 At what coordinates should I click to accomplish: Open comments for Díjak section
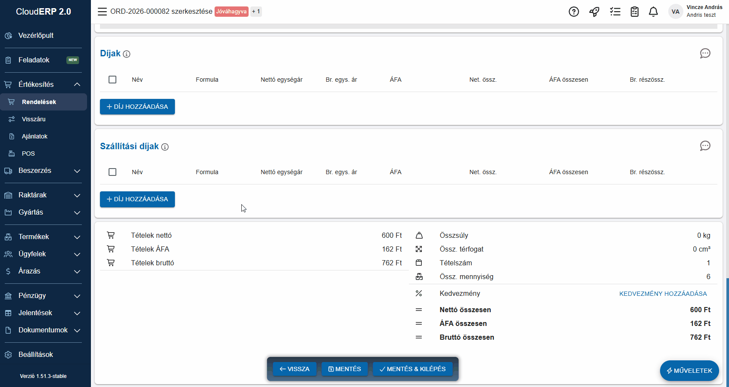click(705, 53)
